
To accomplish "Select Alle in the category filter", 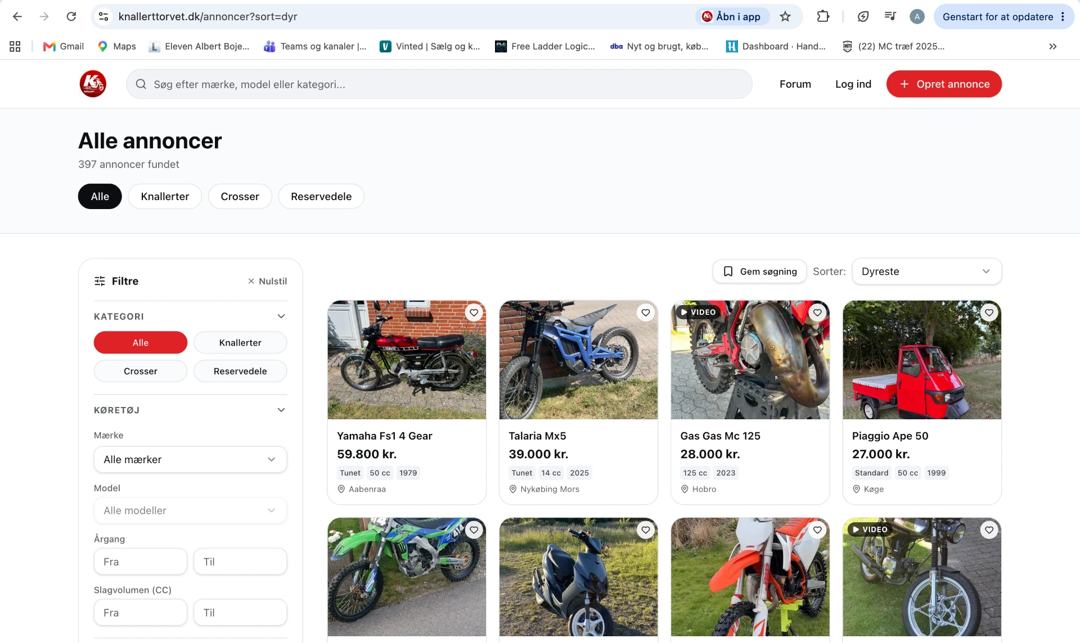I will pyautogui.click(x=141, y=342).
